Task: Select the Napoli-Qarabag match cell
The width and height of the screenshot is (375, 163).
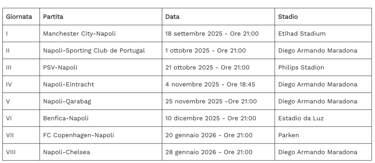Action: tap(67, 101)
